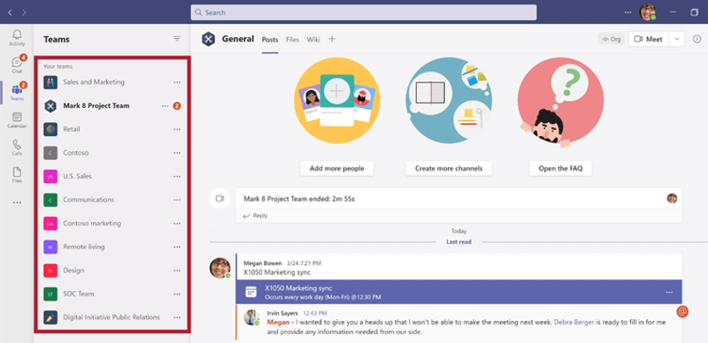
Task: Open more options for Communications team
Action: (x=177, y=200)
